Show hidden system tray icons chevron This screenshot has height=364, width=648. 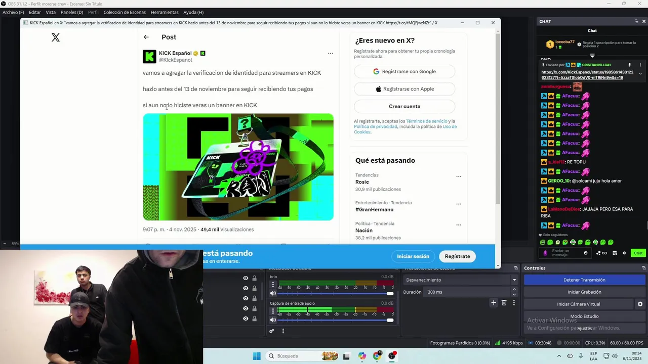click(559, 356)
